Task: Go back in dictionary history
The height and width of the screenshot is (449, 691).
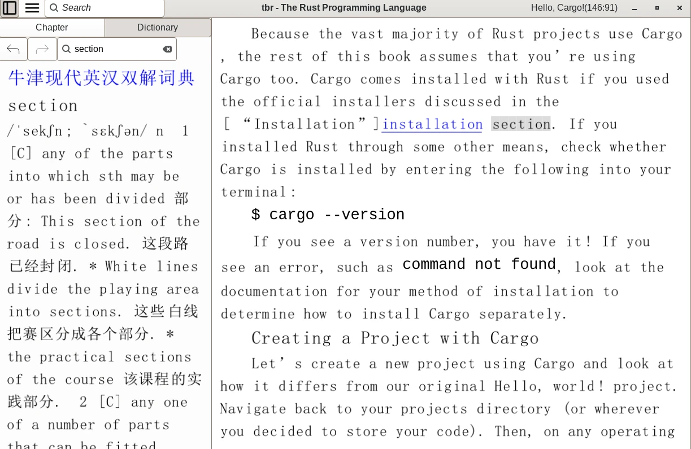Action: [x=14, y=49]
